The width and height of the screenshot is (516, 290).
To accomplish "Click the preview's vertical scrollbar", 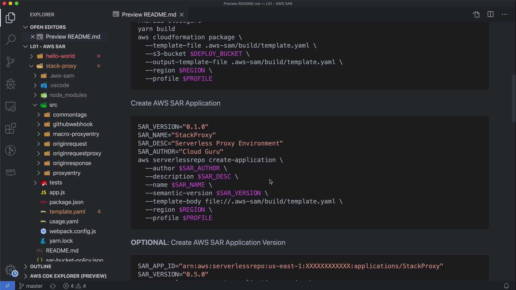I will pos(513,98).
